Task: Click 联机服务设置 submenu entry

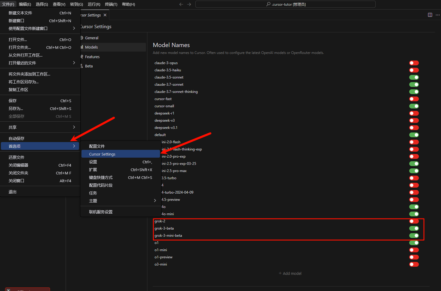Action: [x=120, y=212]
